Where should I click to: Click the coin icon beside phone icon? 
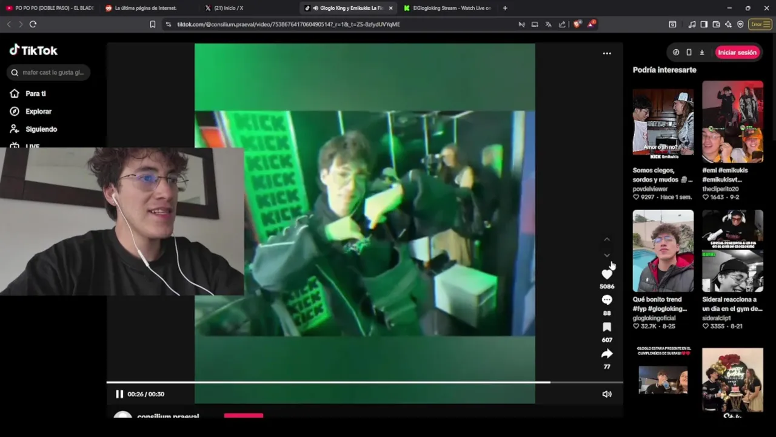[676, 52]
